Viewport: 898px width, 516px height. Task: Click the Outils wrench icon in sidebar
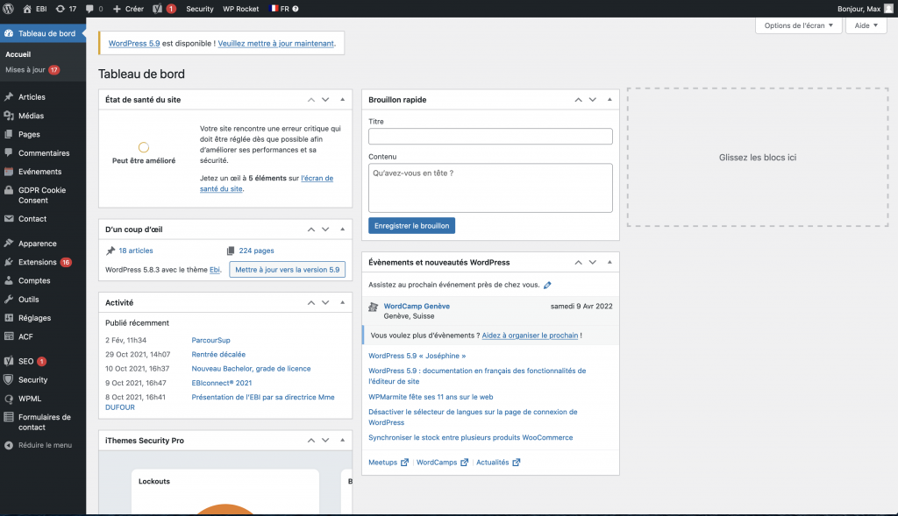pos(9,300)
